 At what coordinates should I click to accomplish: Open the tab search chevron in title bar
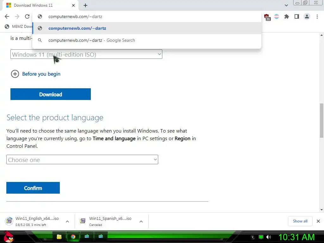(x=286, y=5)
